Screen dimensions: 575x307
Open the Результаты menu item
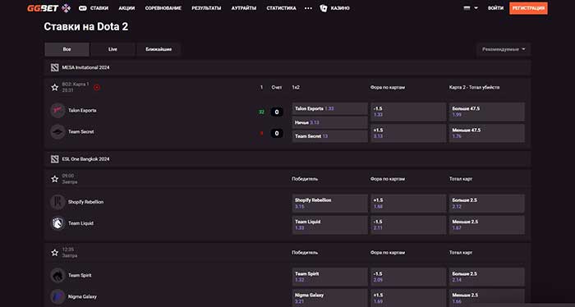click(x=206, y=8)
